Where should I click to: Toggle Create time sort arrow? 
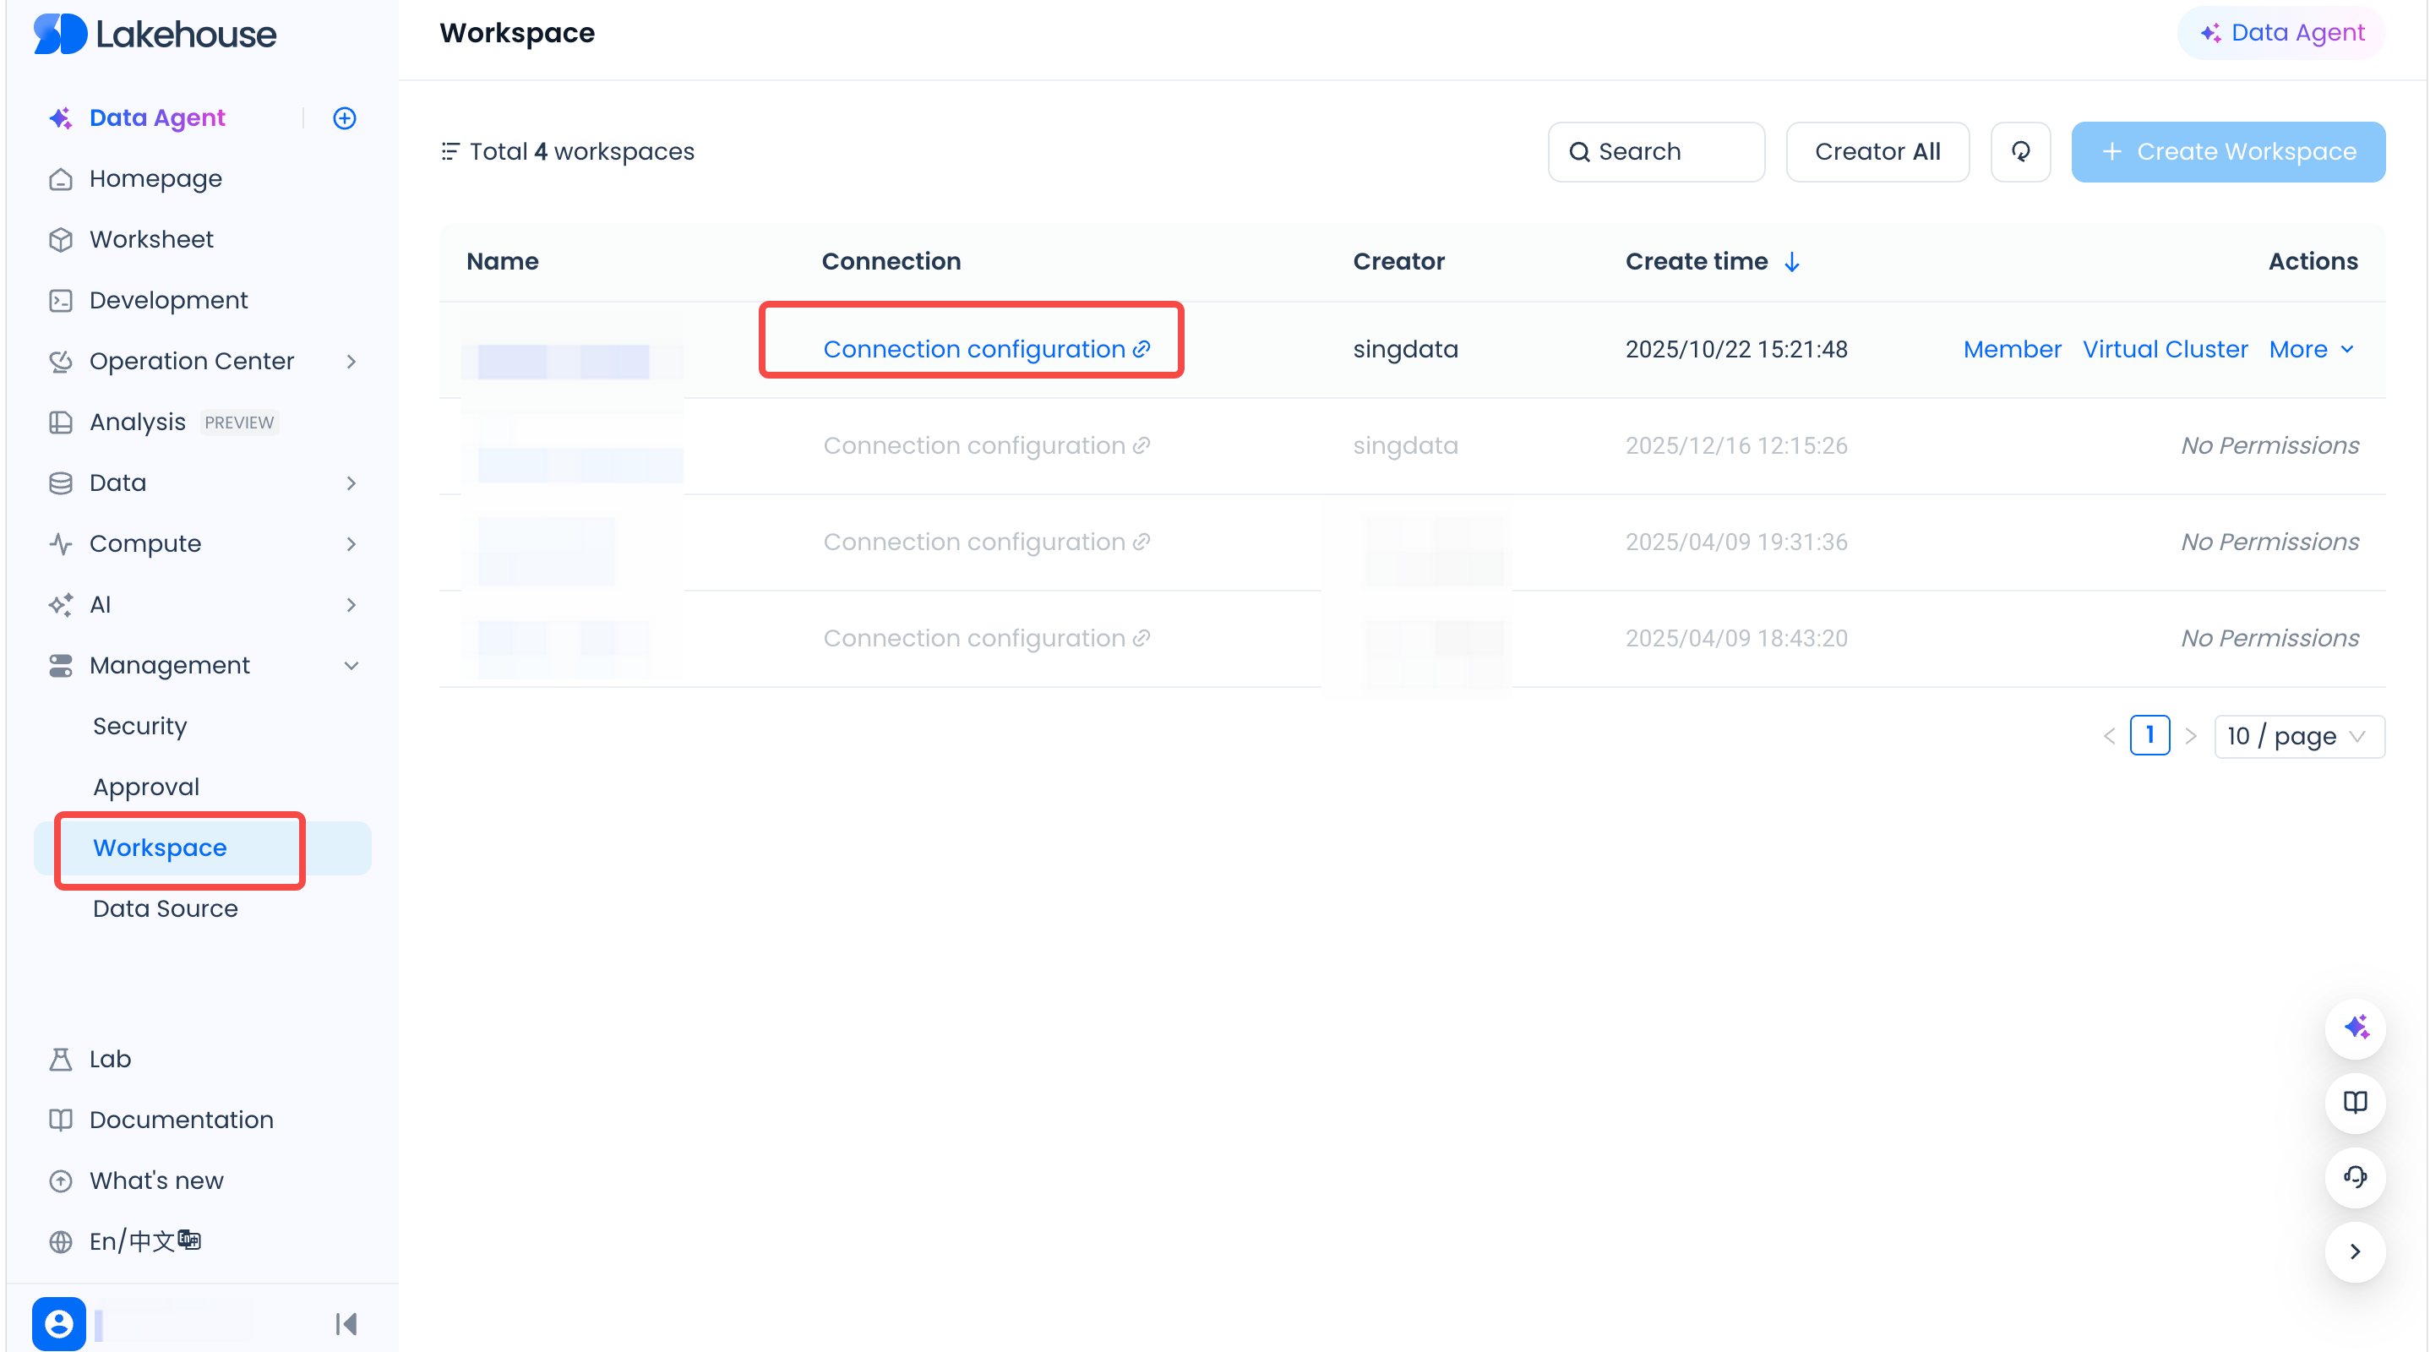pyautogui.click(x=1792, y=261)
